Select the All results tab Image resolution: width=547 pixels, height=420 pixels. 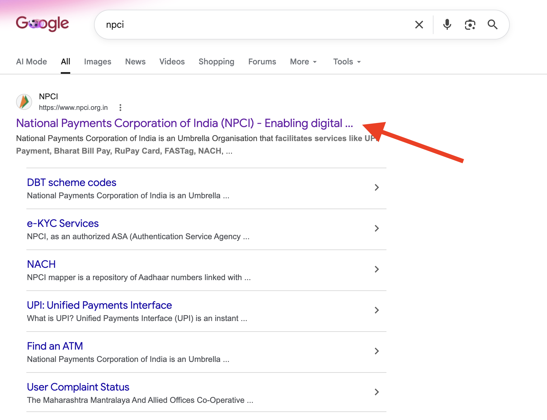(x=65, y=62)
